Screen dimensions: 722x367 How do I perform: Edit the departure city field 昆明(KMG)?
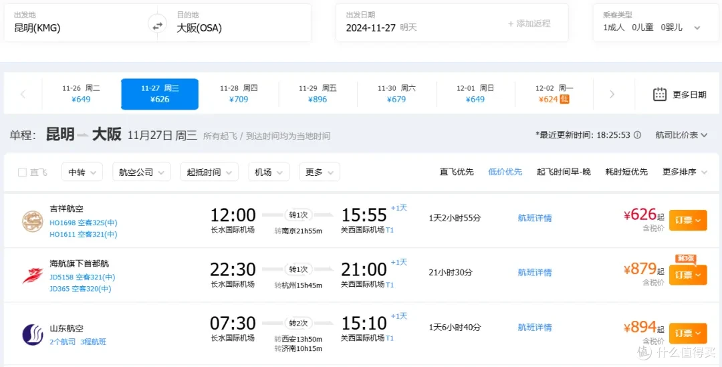(81, 23)
